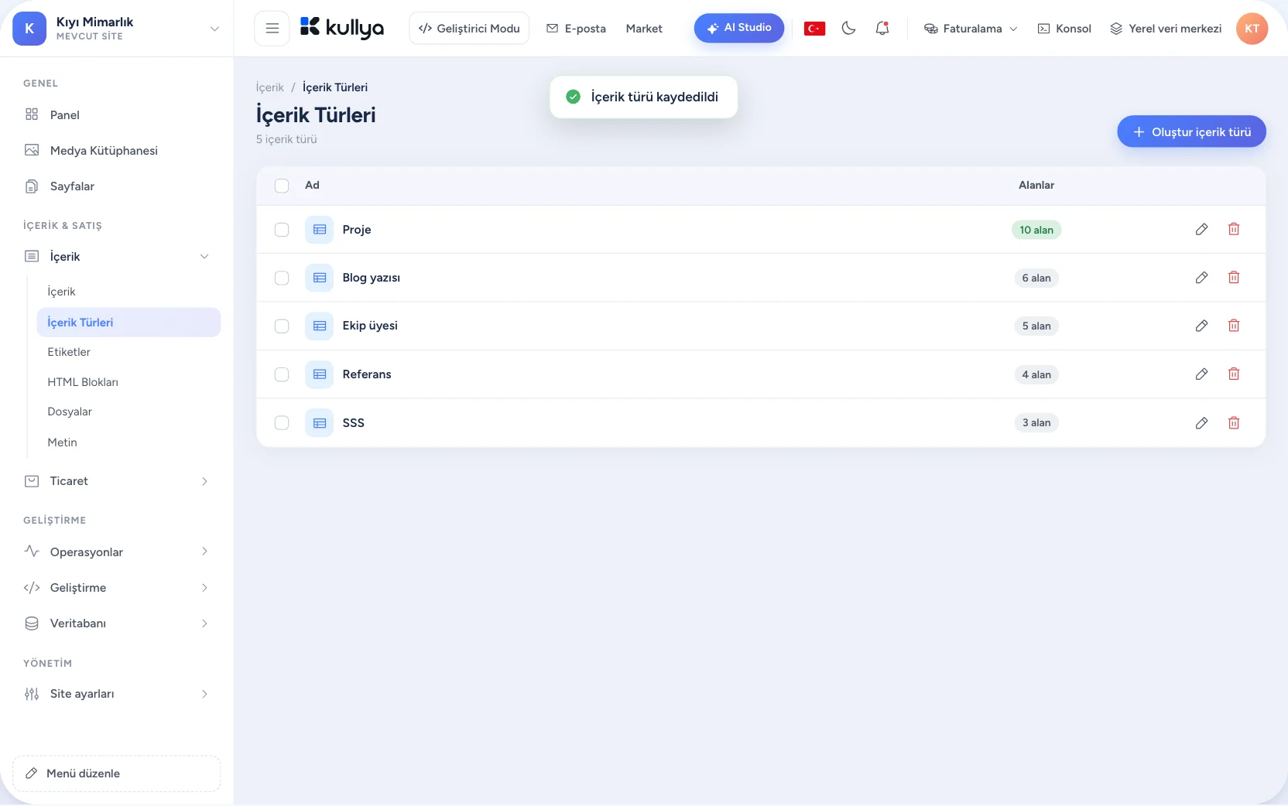This screenshot has width=1288, height=806.
Task: Open the notifications bell
Action: [x=882, y=29]
